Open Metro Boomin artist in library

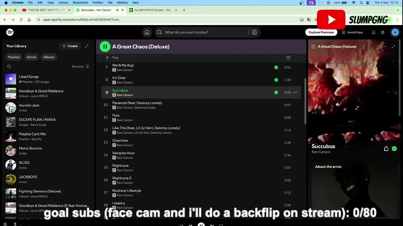48,151
